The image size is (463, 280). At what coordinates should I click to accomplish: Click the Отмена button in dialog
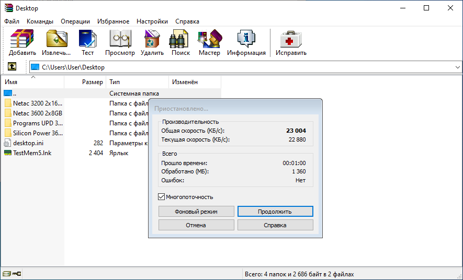tap(196, 225)
